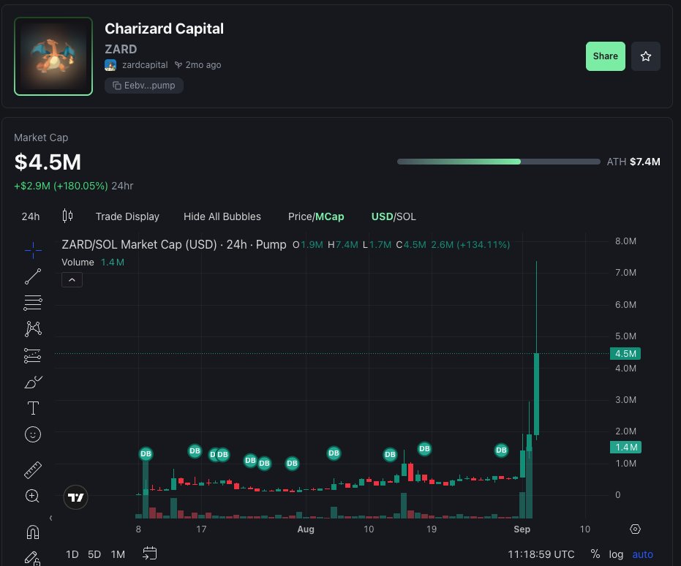Click the DB bubble above July 8 candle
The height and width of the screenshot is (566, 681).
click(x=146, y=454)
